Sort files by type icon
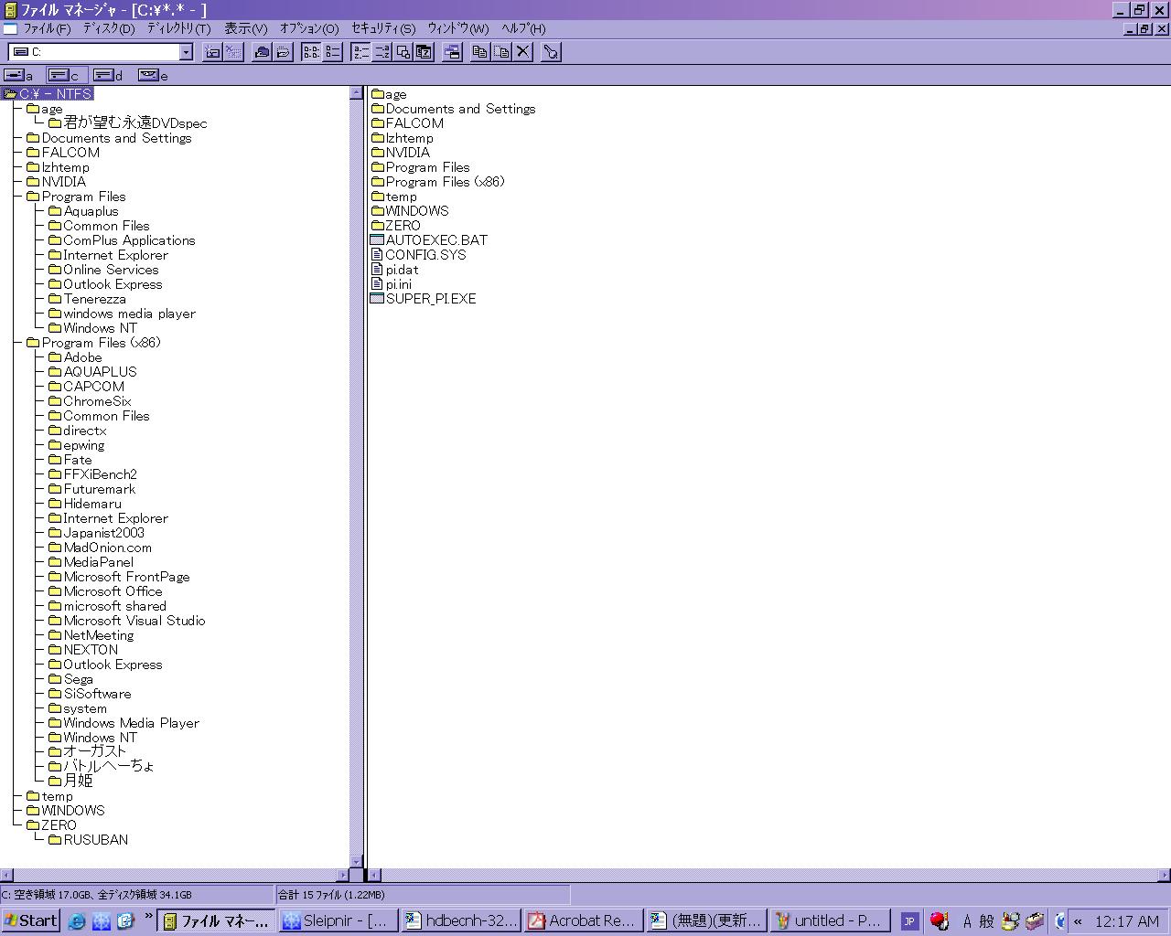Screen dimensions: 1171x936 click(381, 52)
